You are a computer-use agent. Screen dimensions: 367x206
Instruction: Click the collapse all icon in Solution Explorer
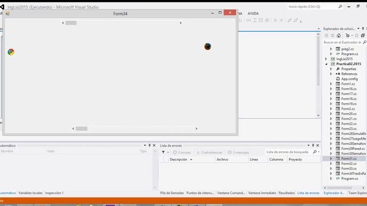coord(362,35)
